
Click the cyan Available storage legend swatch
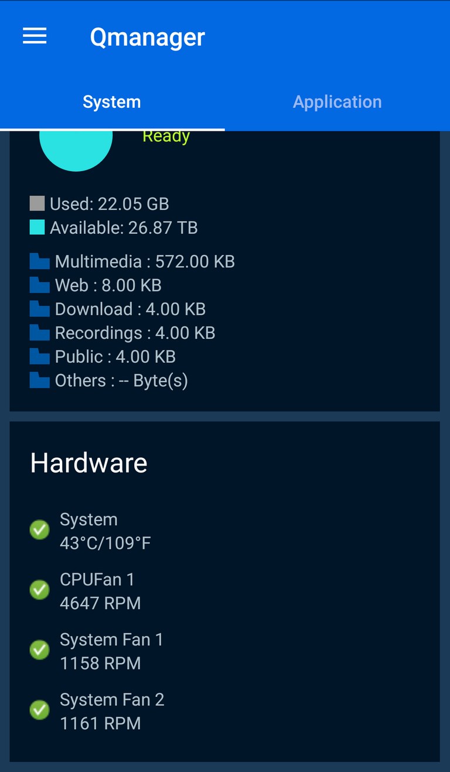coord(37,227)
